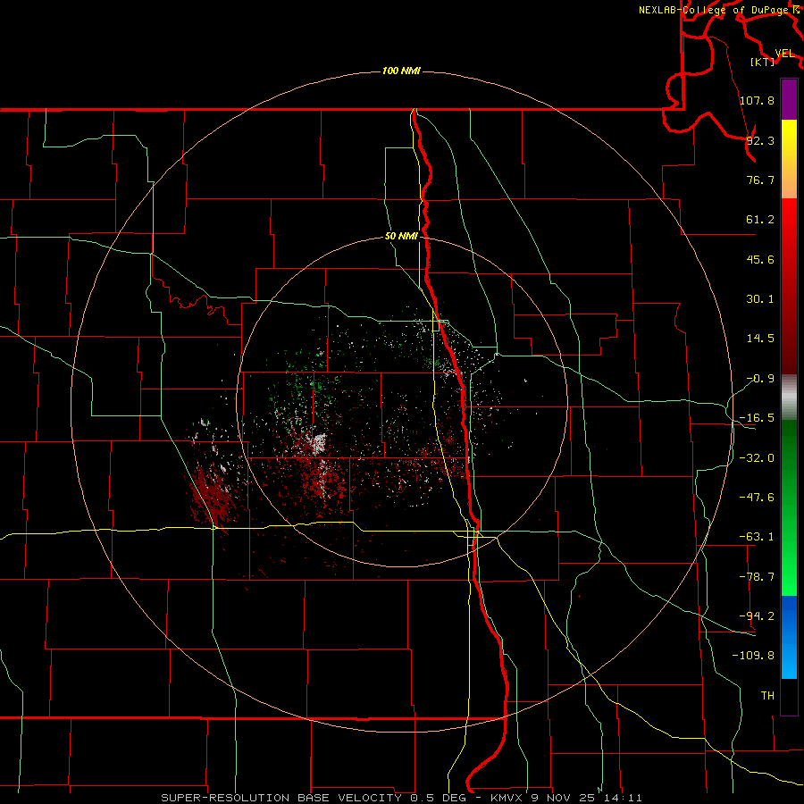The image size is (804, 804).
Task: Click the 14.5 scale value
Action: [760, 339]
